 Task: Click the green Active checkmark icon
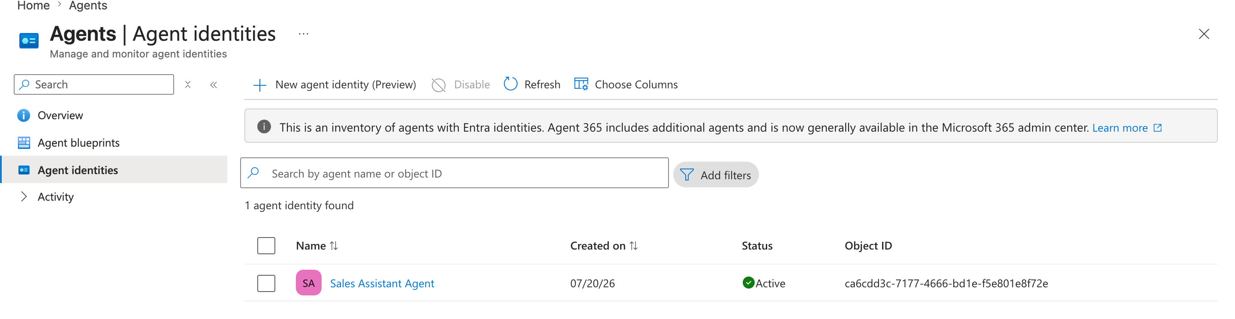pyautogui.click(x=748, y=283)
